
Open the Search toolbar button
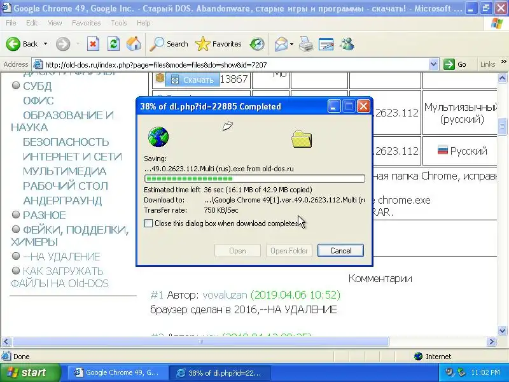point(169,44)
